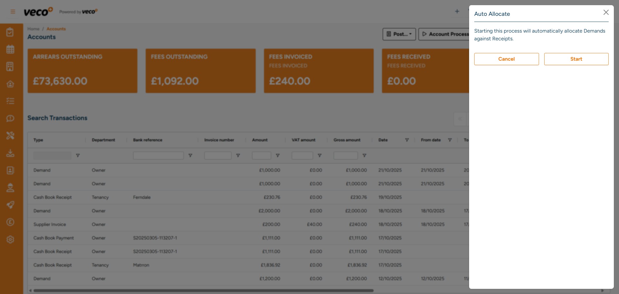Start the Auto Allocate process
Viewport: 619px width, 294px height.
tap(576, 59)
